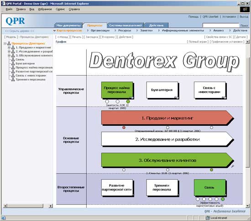Switch to the Системы показателей tab
Image resolution: width=251 pixels, height=221 pixels.
coord(125,26)
